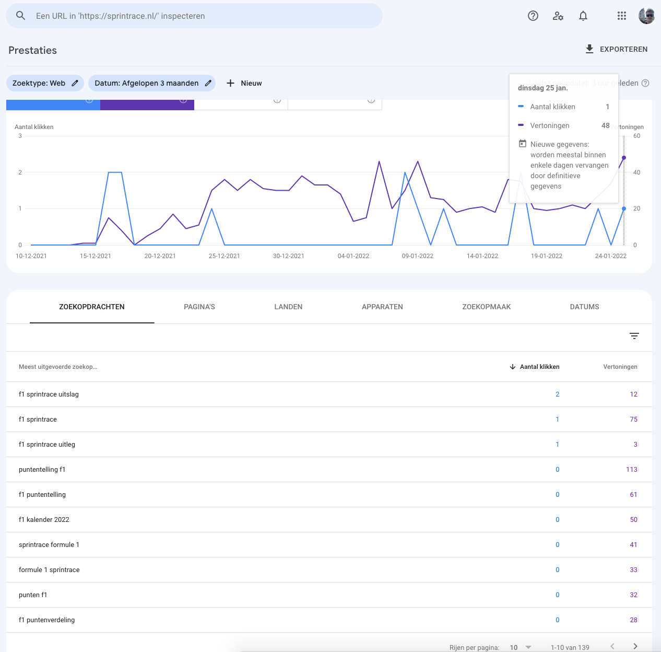Click the 75 impressions value
Image resolution: width=661 pixels, height=652 pixels.
click(634, 420)
